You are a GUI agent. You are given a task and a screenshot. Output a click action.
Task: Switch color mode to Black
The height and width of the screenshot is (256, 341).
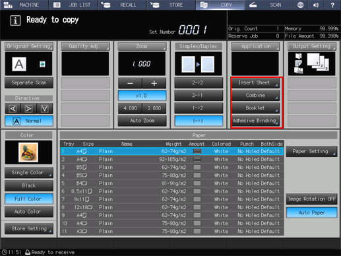click(29, 185)
